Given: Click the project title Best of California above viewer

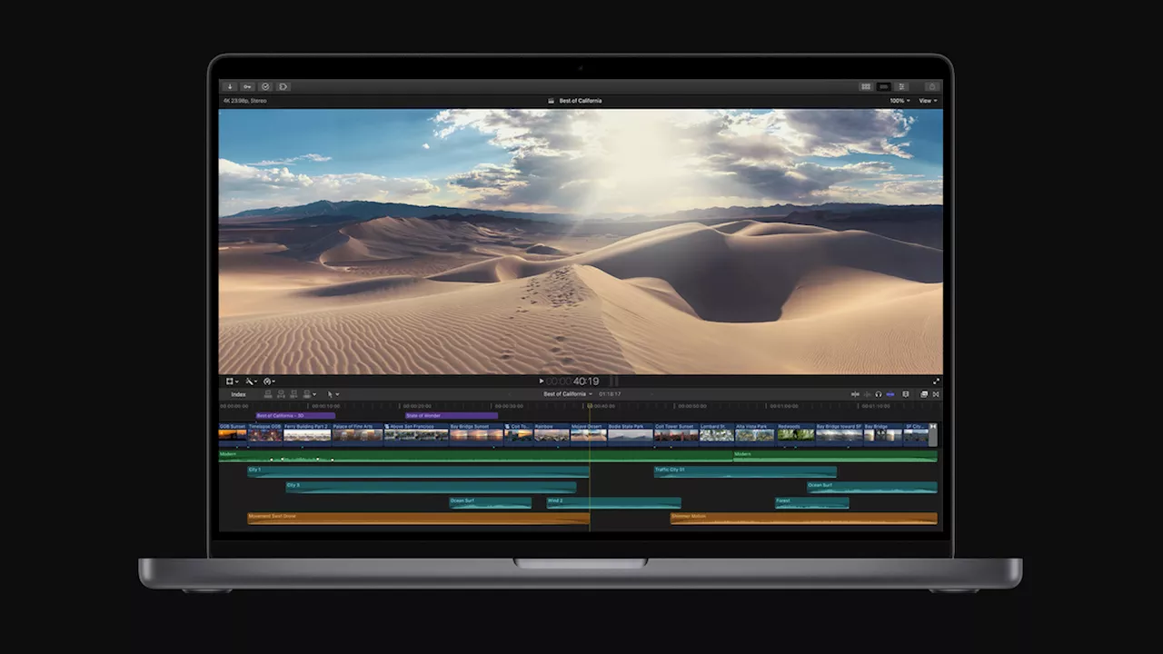Looking at the screenshot, I should tap(580, 101).
